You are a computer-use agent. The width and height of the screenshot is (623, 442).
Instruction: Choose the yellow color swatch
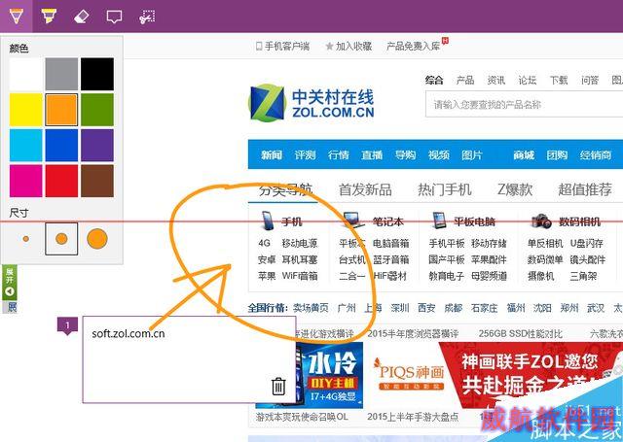26,110
